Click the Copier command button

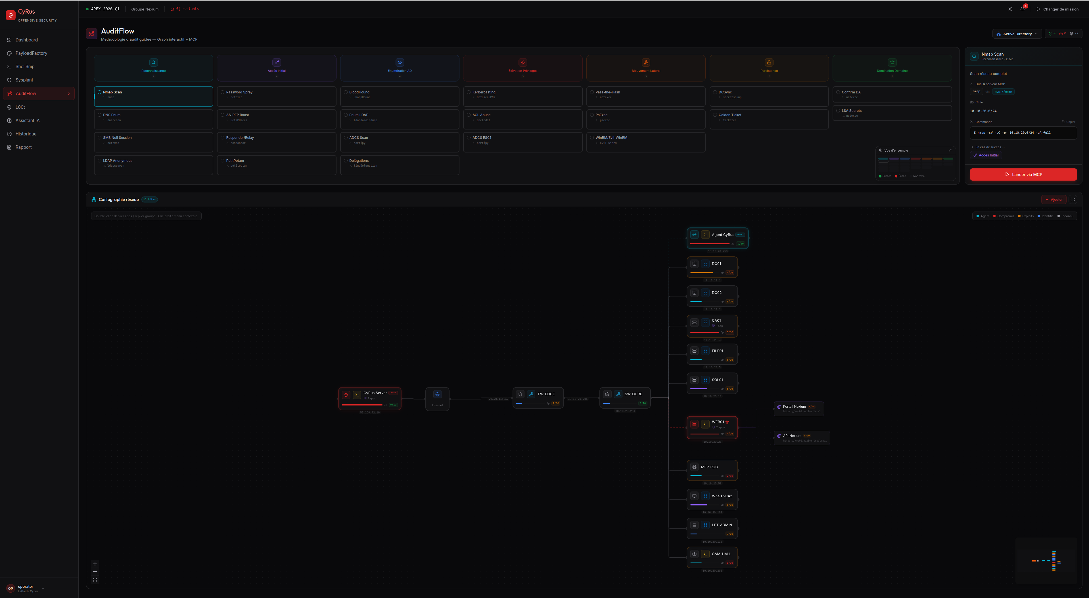click(1068, 122)
